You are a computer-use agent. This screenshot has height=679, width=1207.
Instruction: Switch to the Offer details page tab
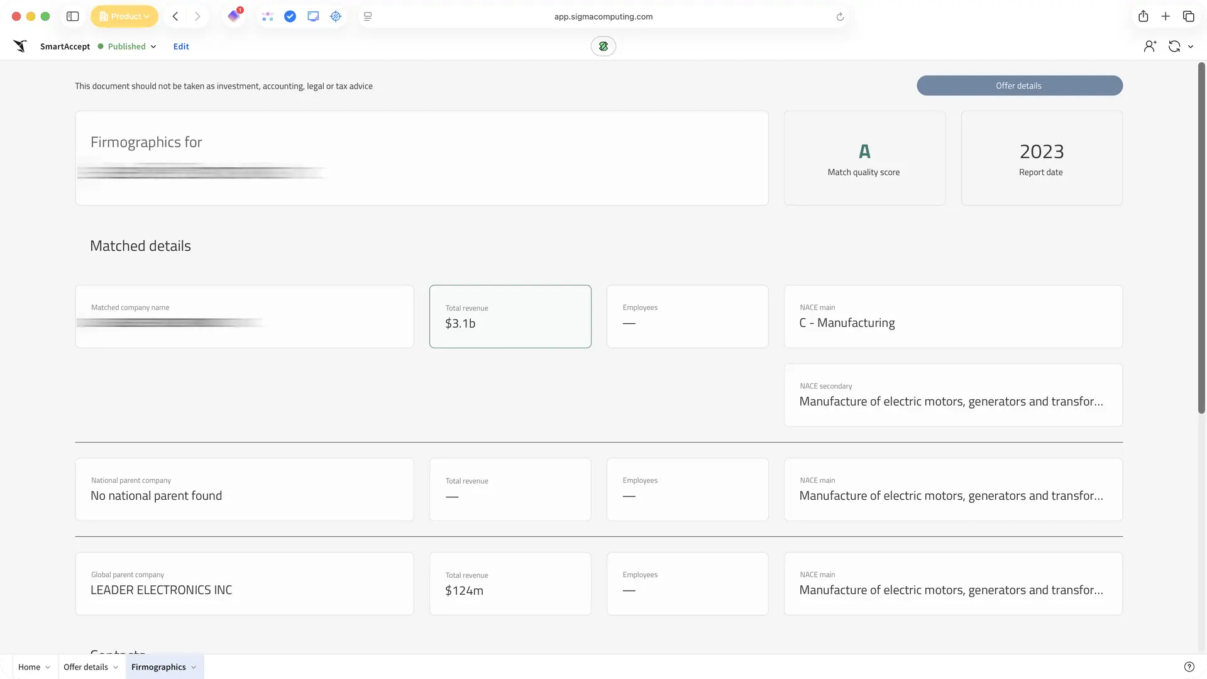[85, 667]
